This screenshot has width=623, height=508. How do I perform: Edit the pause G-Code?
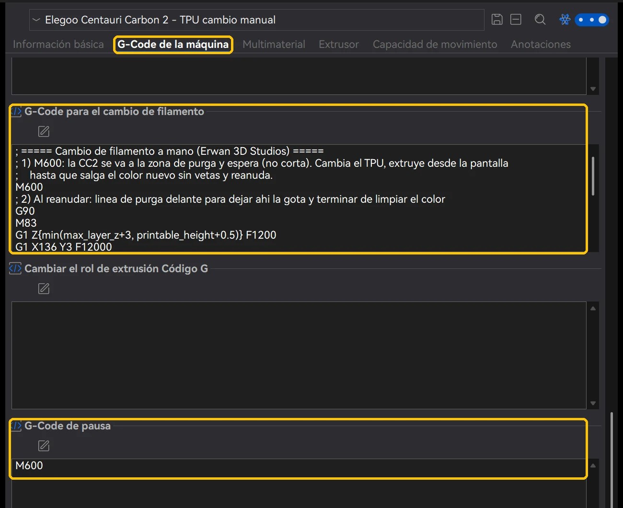pos(44,446)
